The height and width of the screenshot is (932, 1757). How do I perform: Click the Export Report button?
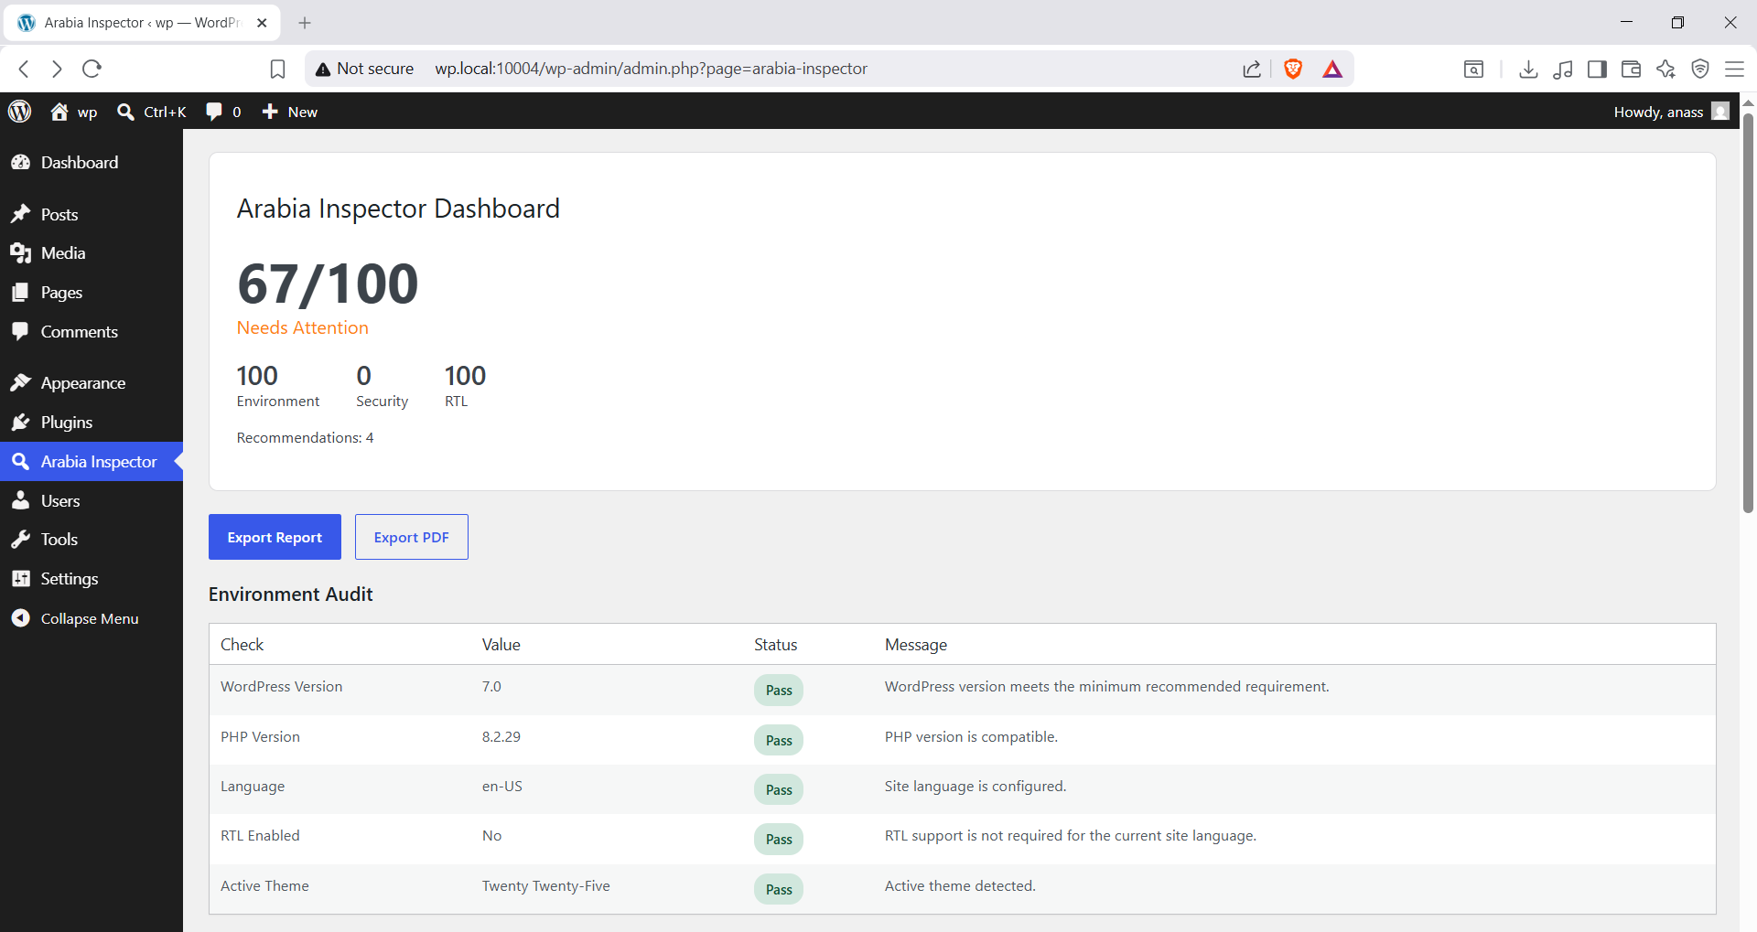click(x=275, y=537)
